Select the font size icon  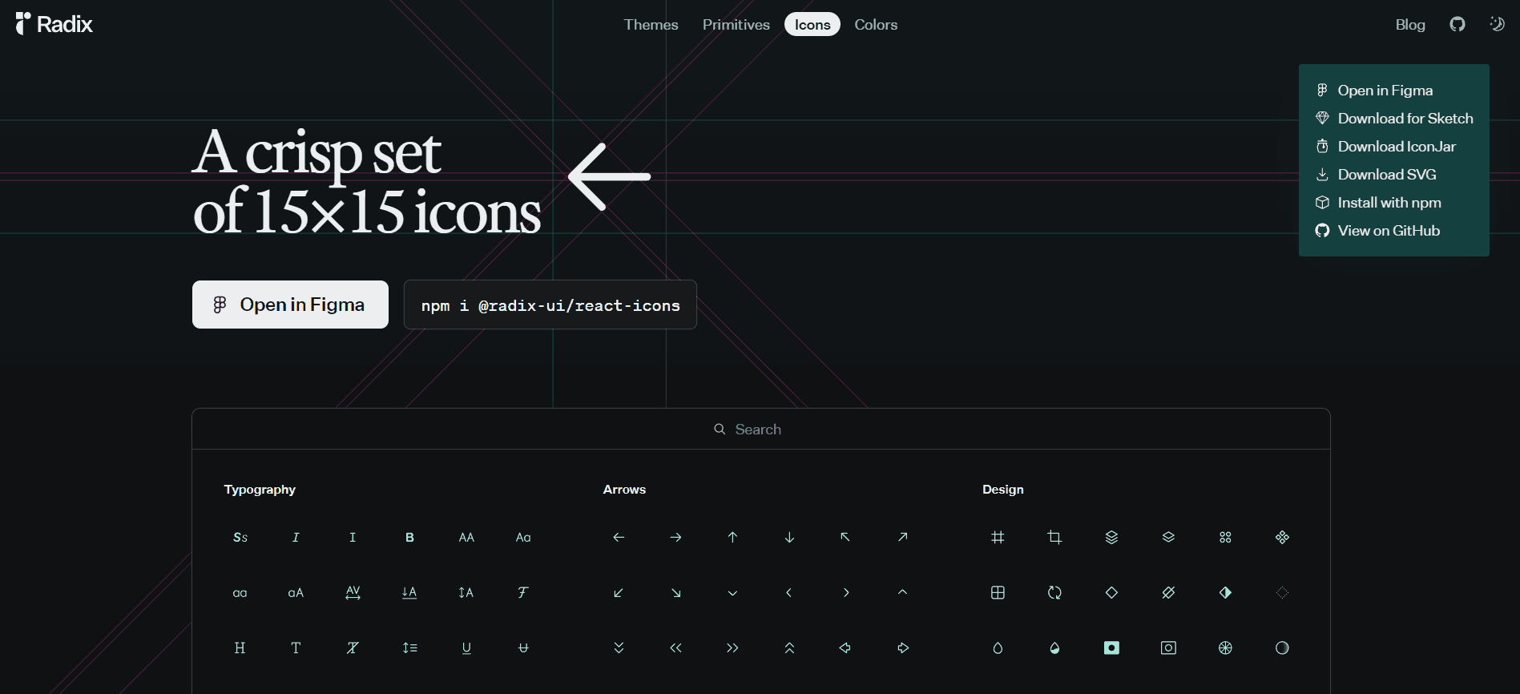[466, 592]
